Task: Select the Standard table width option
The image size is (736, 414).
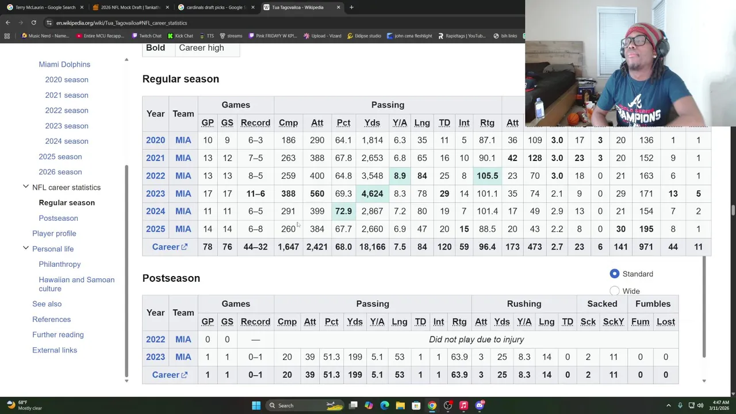Action: (x=615, y=274)
